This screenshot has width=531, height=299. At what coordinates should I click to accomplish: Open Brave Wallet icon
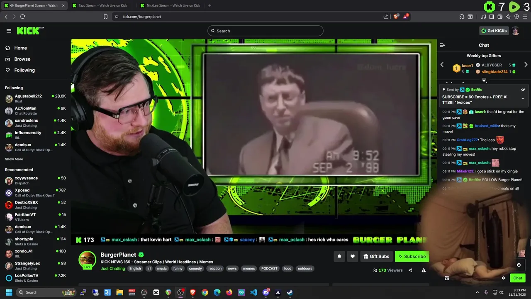point(500,17)
